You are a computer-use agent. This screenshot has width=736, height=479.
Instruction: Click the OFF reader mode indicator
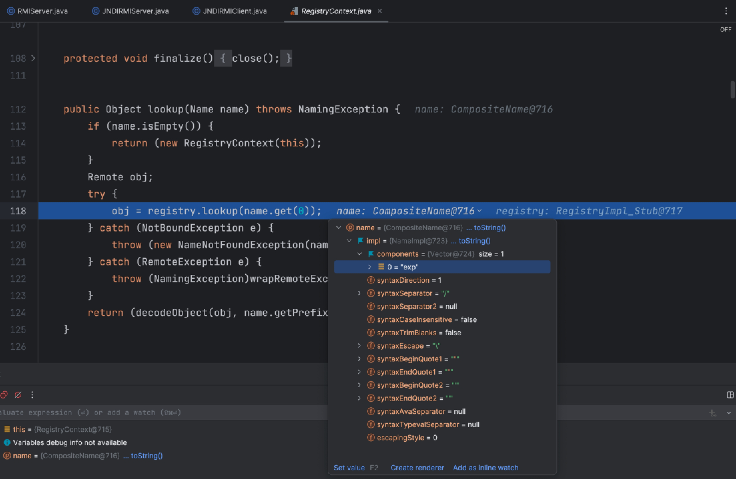pos(726,30)
